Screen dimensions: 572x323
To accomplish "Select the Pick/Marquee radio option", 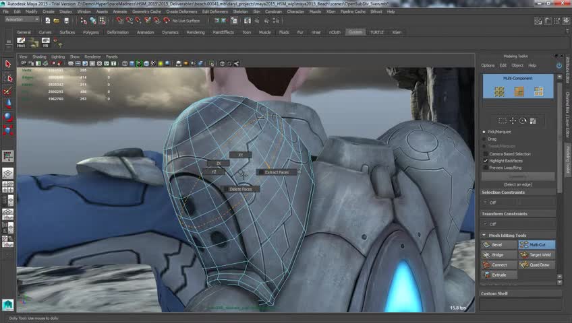I will point(485,132).
